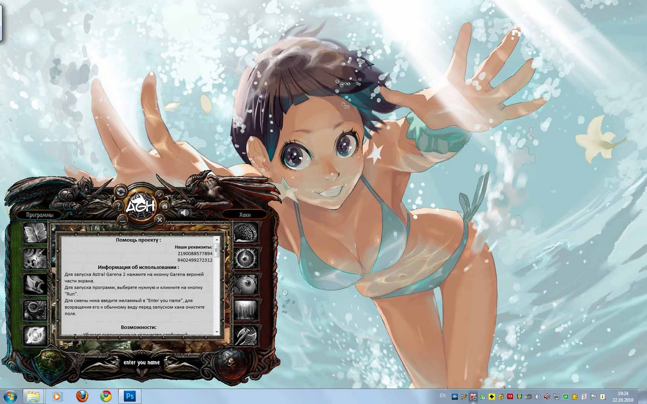Click the 'Возможности:' heading
Viewport: 647px width, 404px height.
[138, 327]
